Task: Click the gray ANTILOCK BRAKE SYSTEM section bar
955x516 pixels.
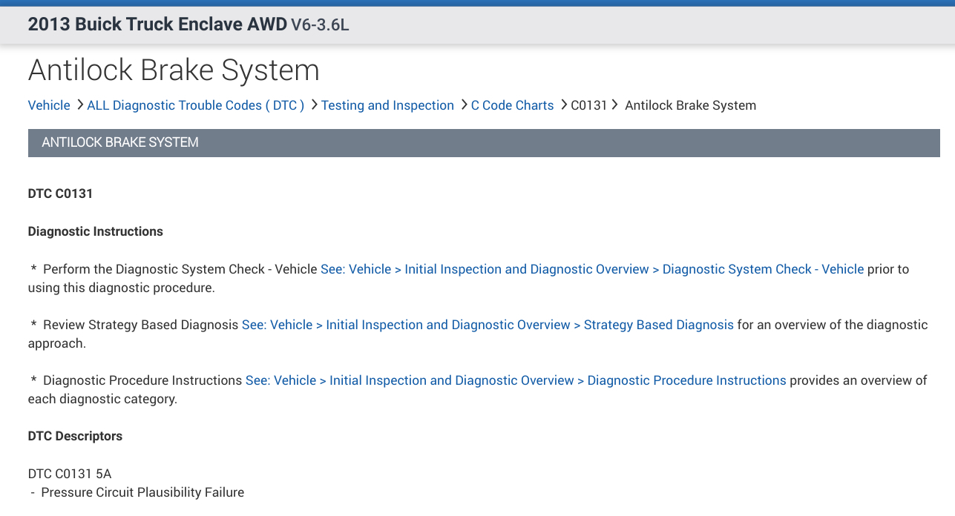Action: point(484,142)
